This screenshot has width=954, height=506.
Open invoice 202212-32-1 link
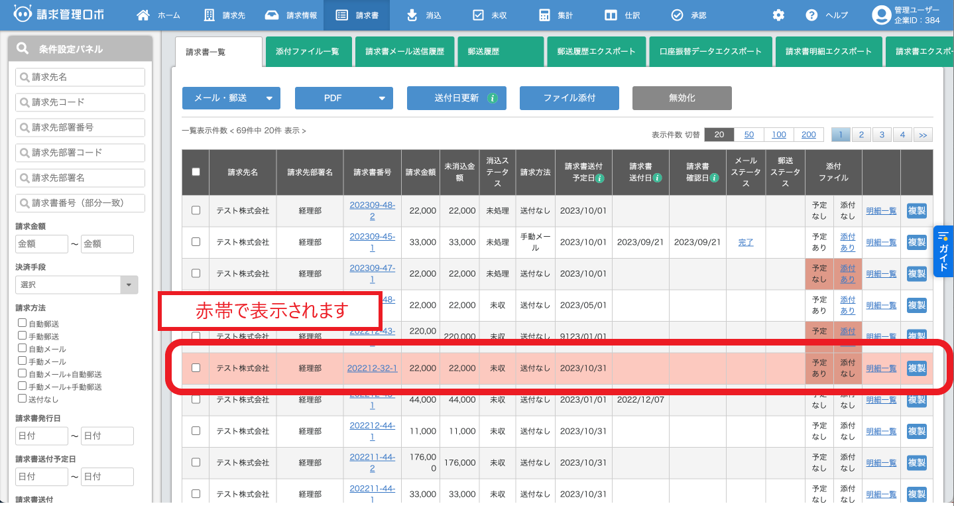[371, 367]
